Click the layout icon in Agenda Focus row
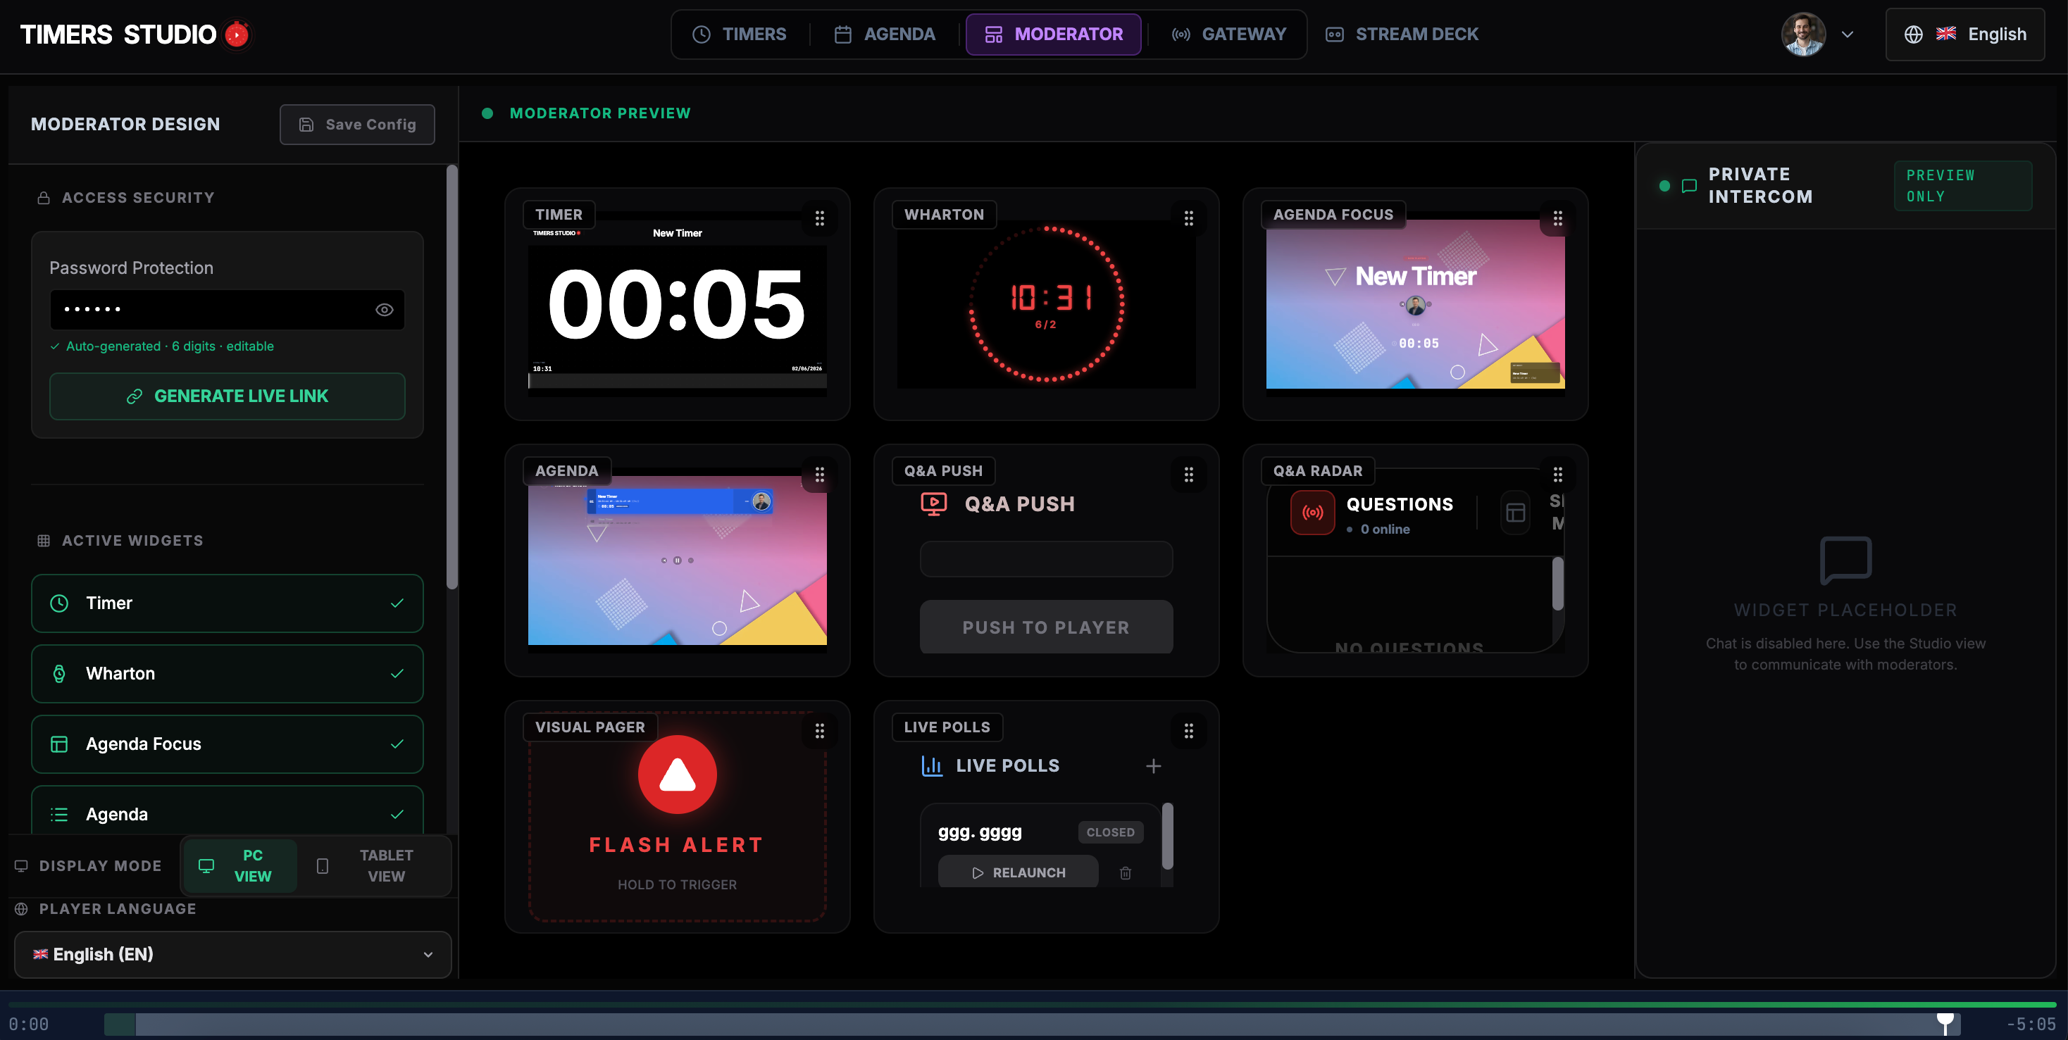2068x1040 pixels. point(59,745)
